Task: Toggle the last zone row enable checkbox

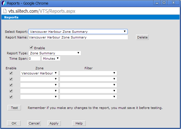Action: coord(11,97)
